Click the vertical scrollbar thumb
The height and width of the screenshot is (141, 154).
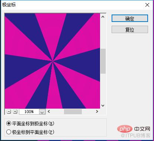coord(103,61)
